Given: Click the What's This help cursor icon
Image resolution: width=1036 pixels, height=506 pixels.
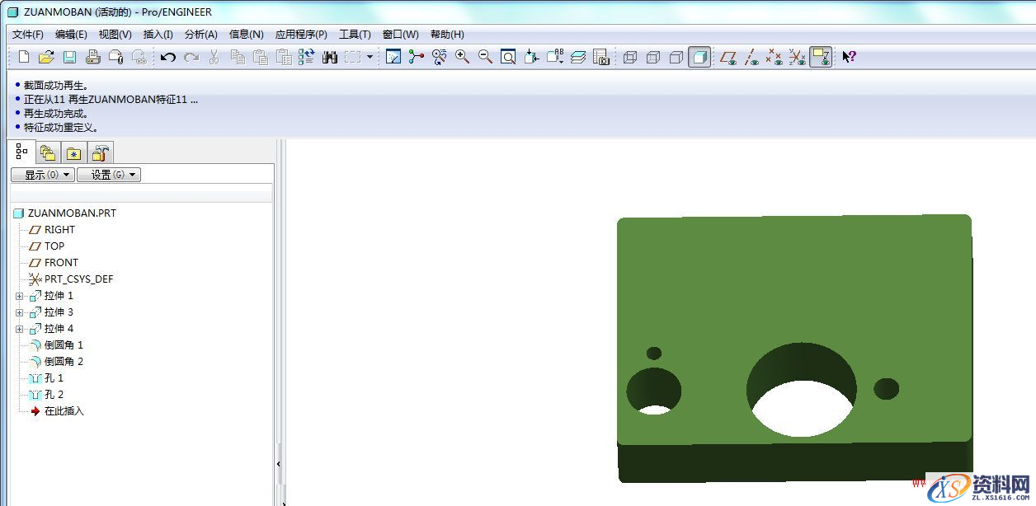Looking at the screenshot, I should coord(849,57).
